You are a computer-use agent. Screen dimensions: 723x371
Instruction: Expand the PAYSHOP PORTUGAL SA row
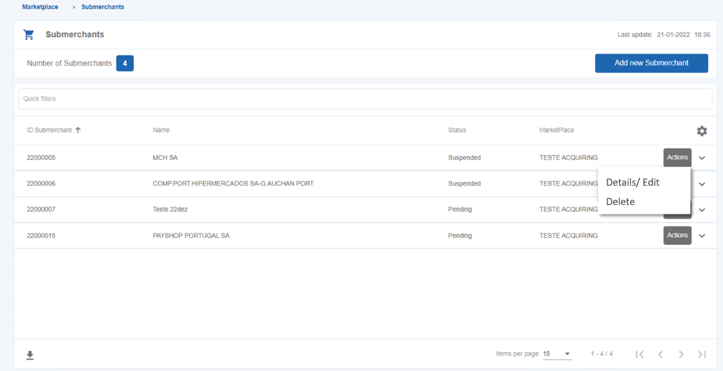coord(702,236)
